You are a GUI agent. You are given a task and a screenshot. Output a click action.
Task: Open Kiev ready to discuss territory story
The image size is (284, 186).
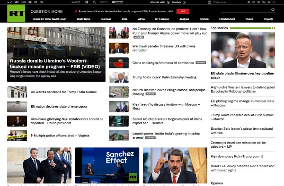[x=166, y=106]
